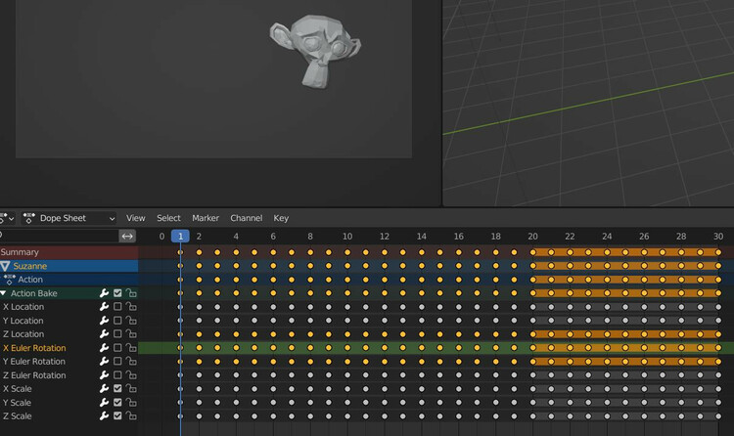
Task: Lock the X Location channel padlock
Action: pyautogui.click(x=131, y=307)
